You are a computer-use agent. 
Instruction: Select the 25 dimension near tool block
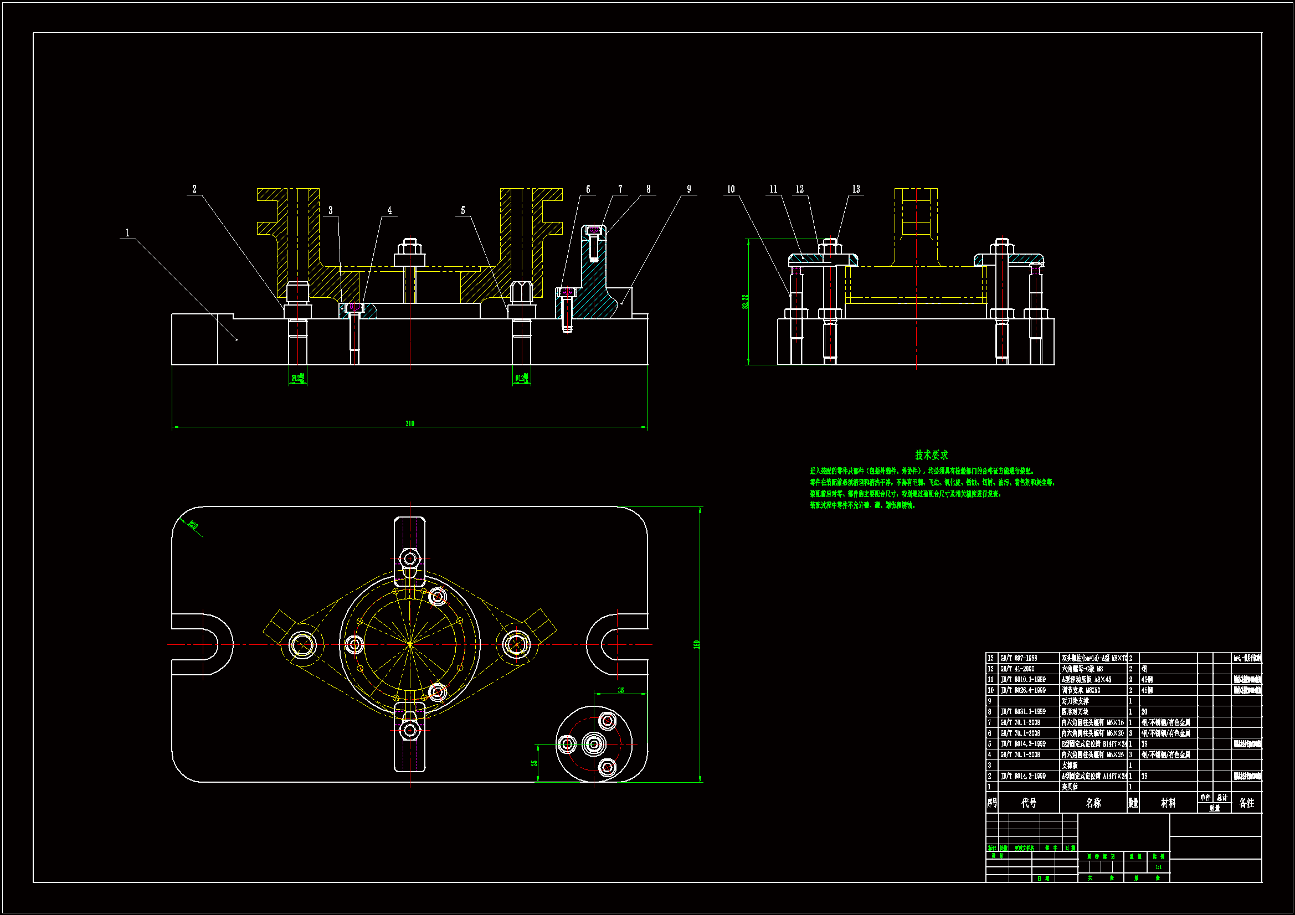click(x=534, y=763)
